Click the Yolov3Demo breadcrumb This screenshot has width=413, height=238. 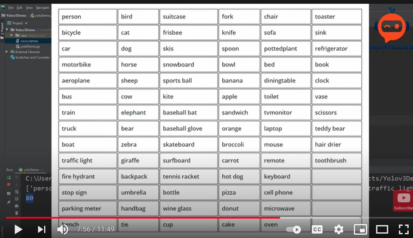tap(14, 15)
